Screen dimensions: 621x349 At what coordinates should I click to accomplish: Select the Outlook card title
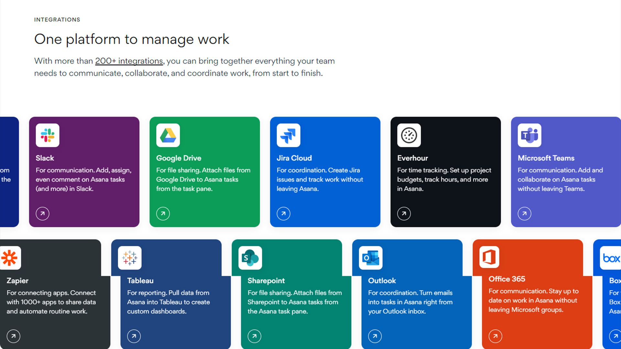pyautogui.click(x=382, y=280)
